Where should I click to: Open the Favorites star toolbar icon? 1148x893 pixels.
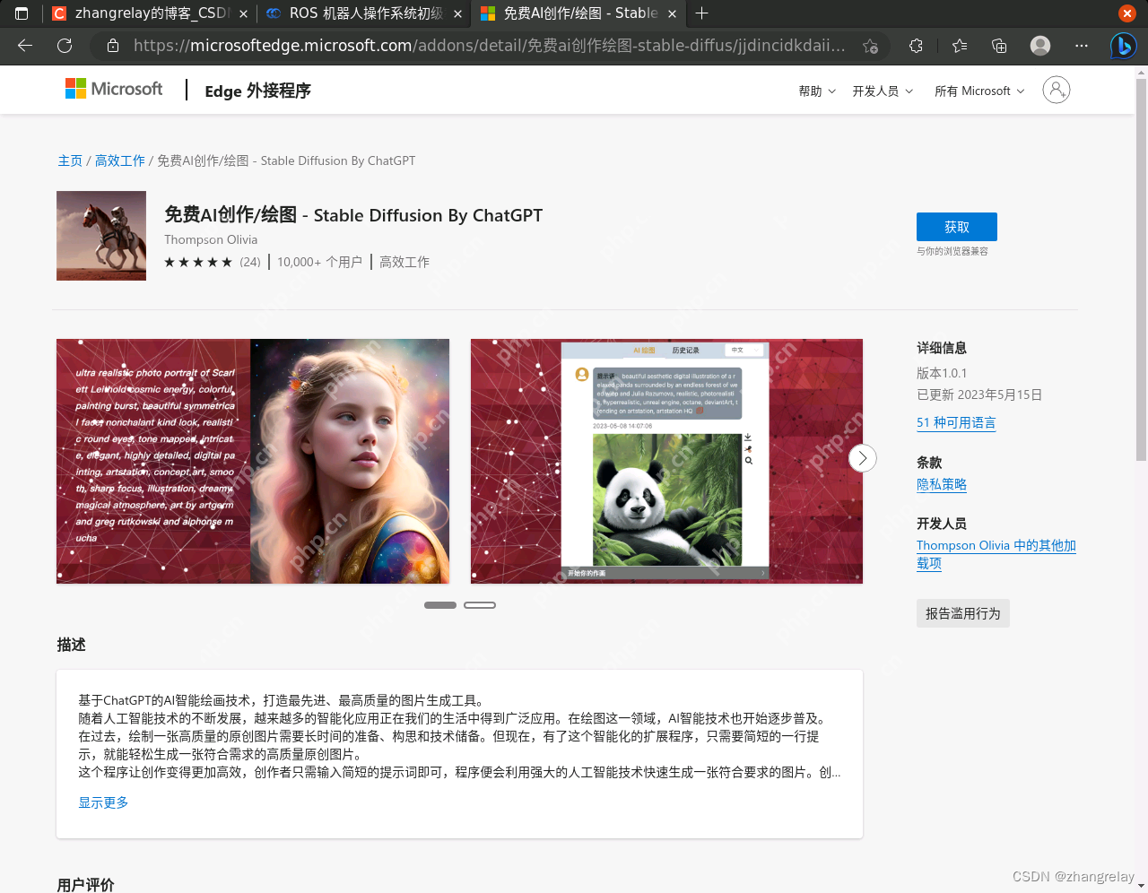coord(959,45)
